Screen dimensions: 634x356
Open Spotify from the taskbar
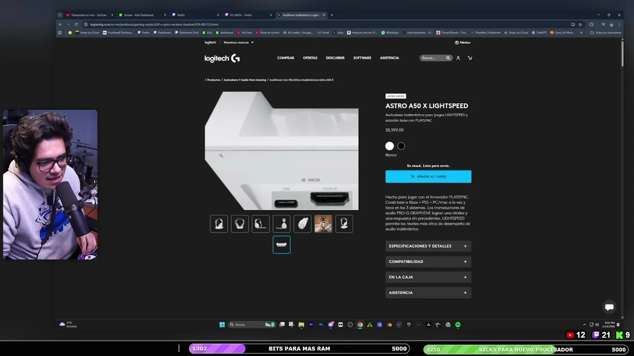[458, 325]
